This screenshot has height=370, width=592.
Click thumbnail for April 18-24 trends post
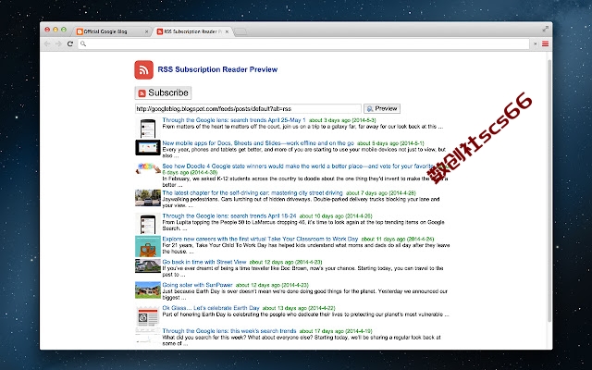pyautogui.click(x=148, y=224)
